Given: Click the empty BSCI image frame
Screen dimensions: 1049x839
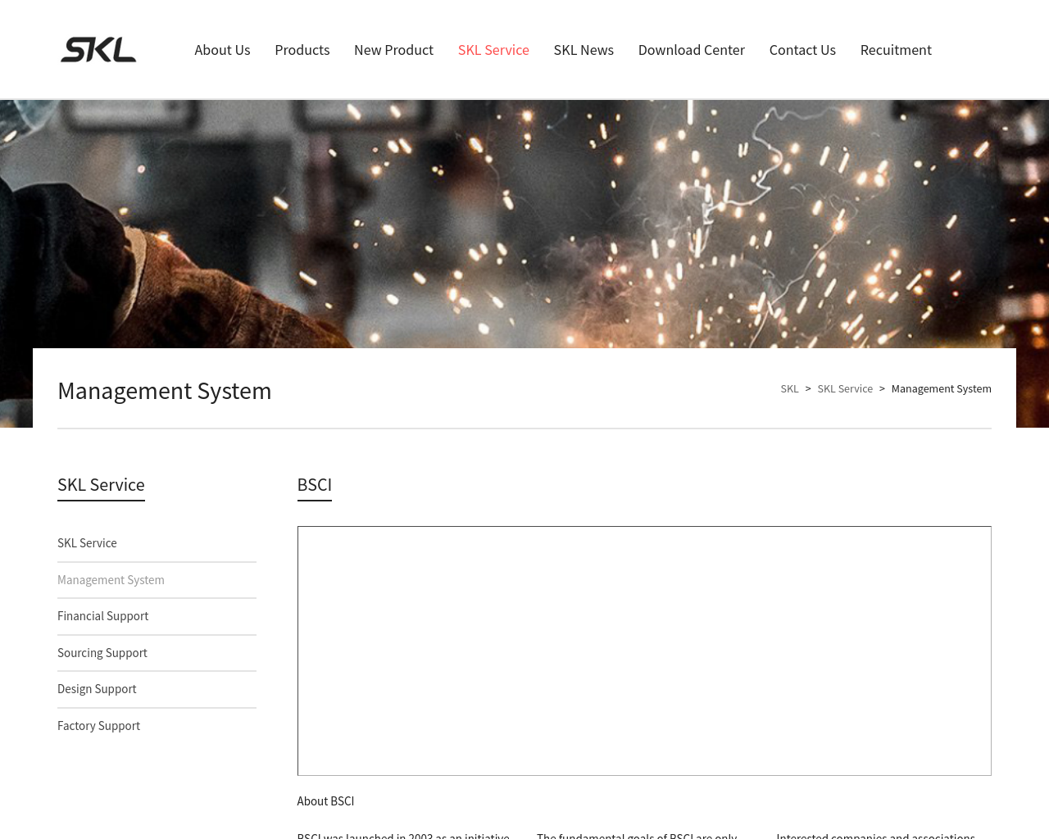Looking at the screenshot, I should point(644,651).
